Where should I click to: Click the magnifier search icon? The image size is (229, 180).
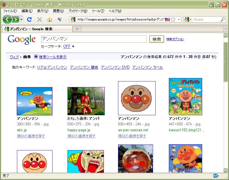click(223, 19)
